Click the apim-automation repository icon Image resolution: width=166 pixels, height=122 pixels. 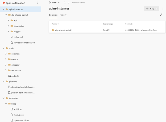tap(3, 3)
